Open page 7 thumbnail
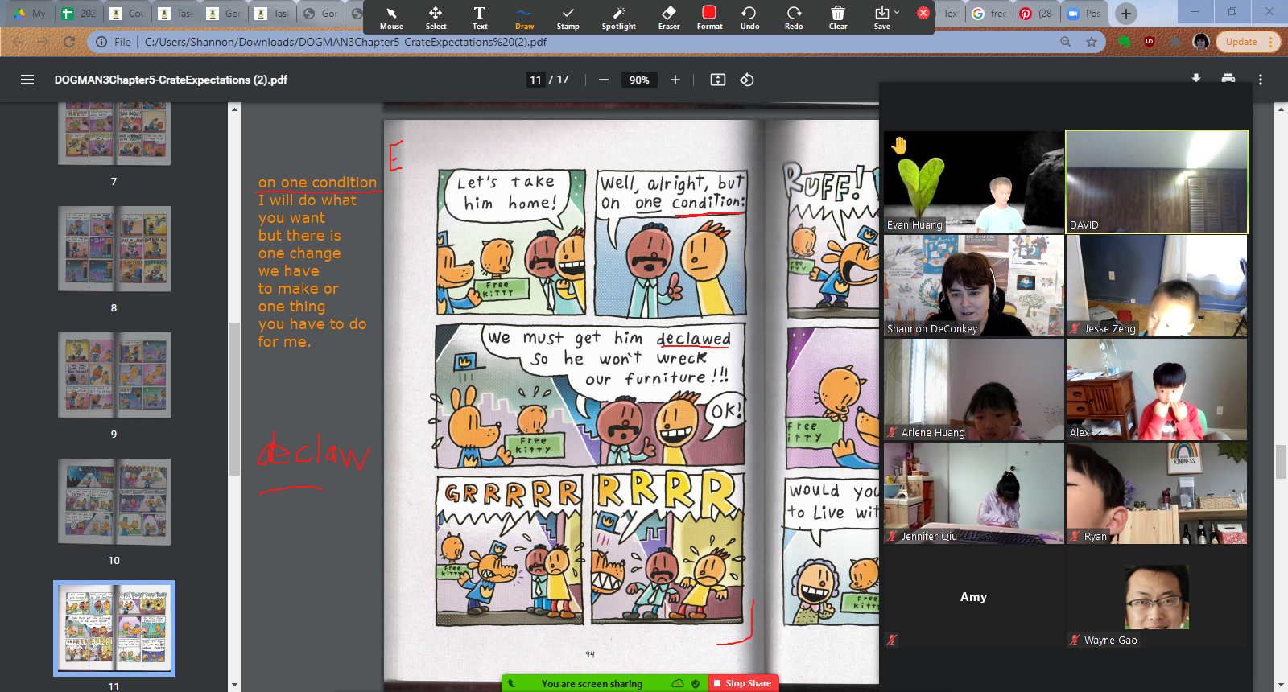This screenshot has width=1288, height=692. click(x=114, y=133)
